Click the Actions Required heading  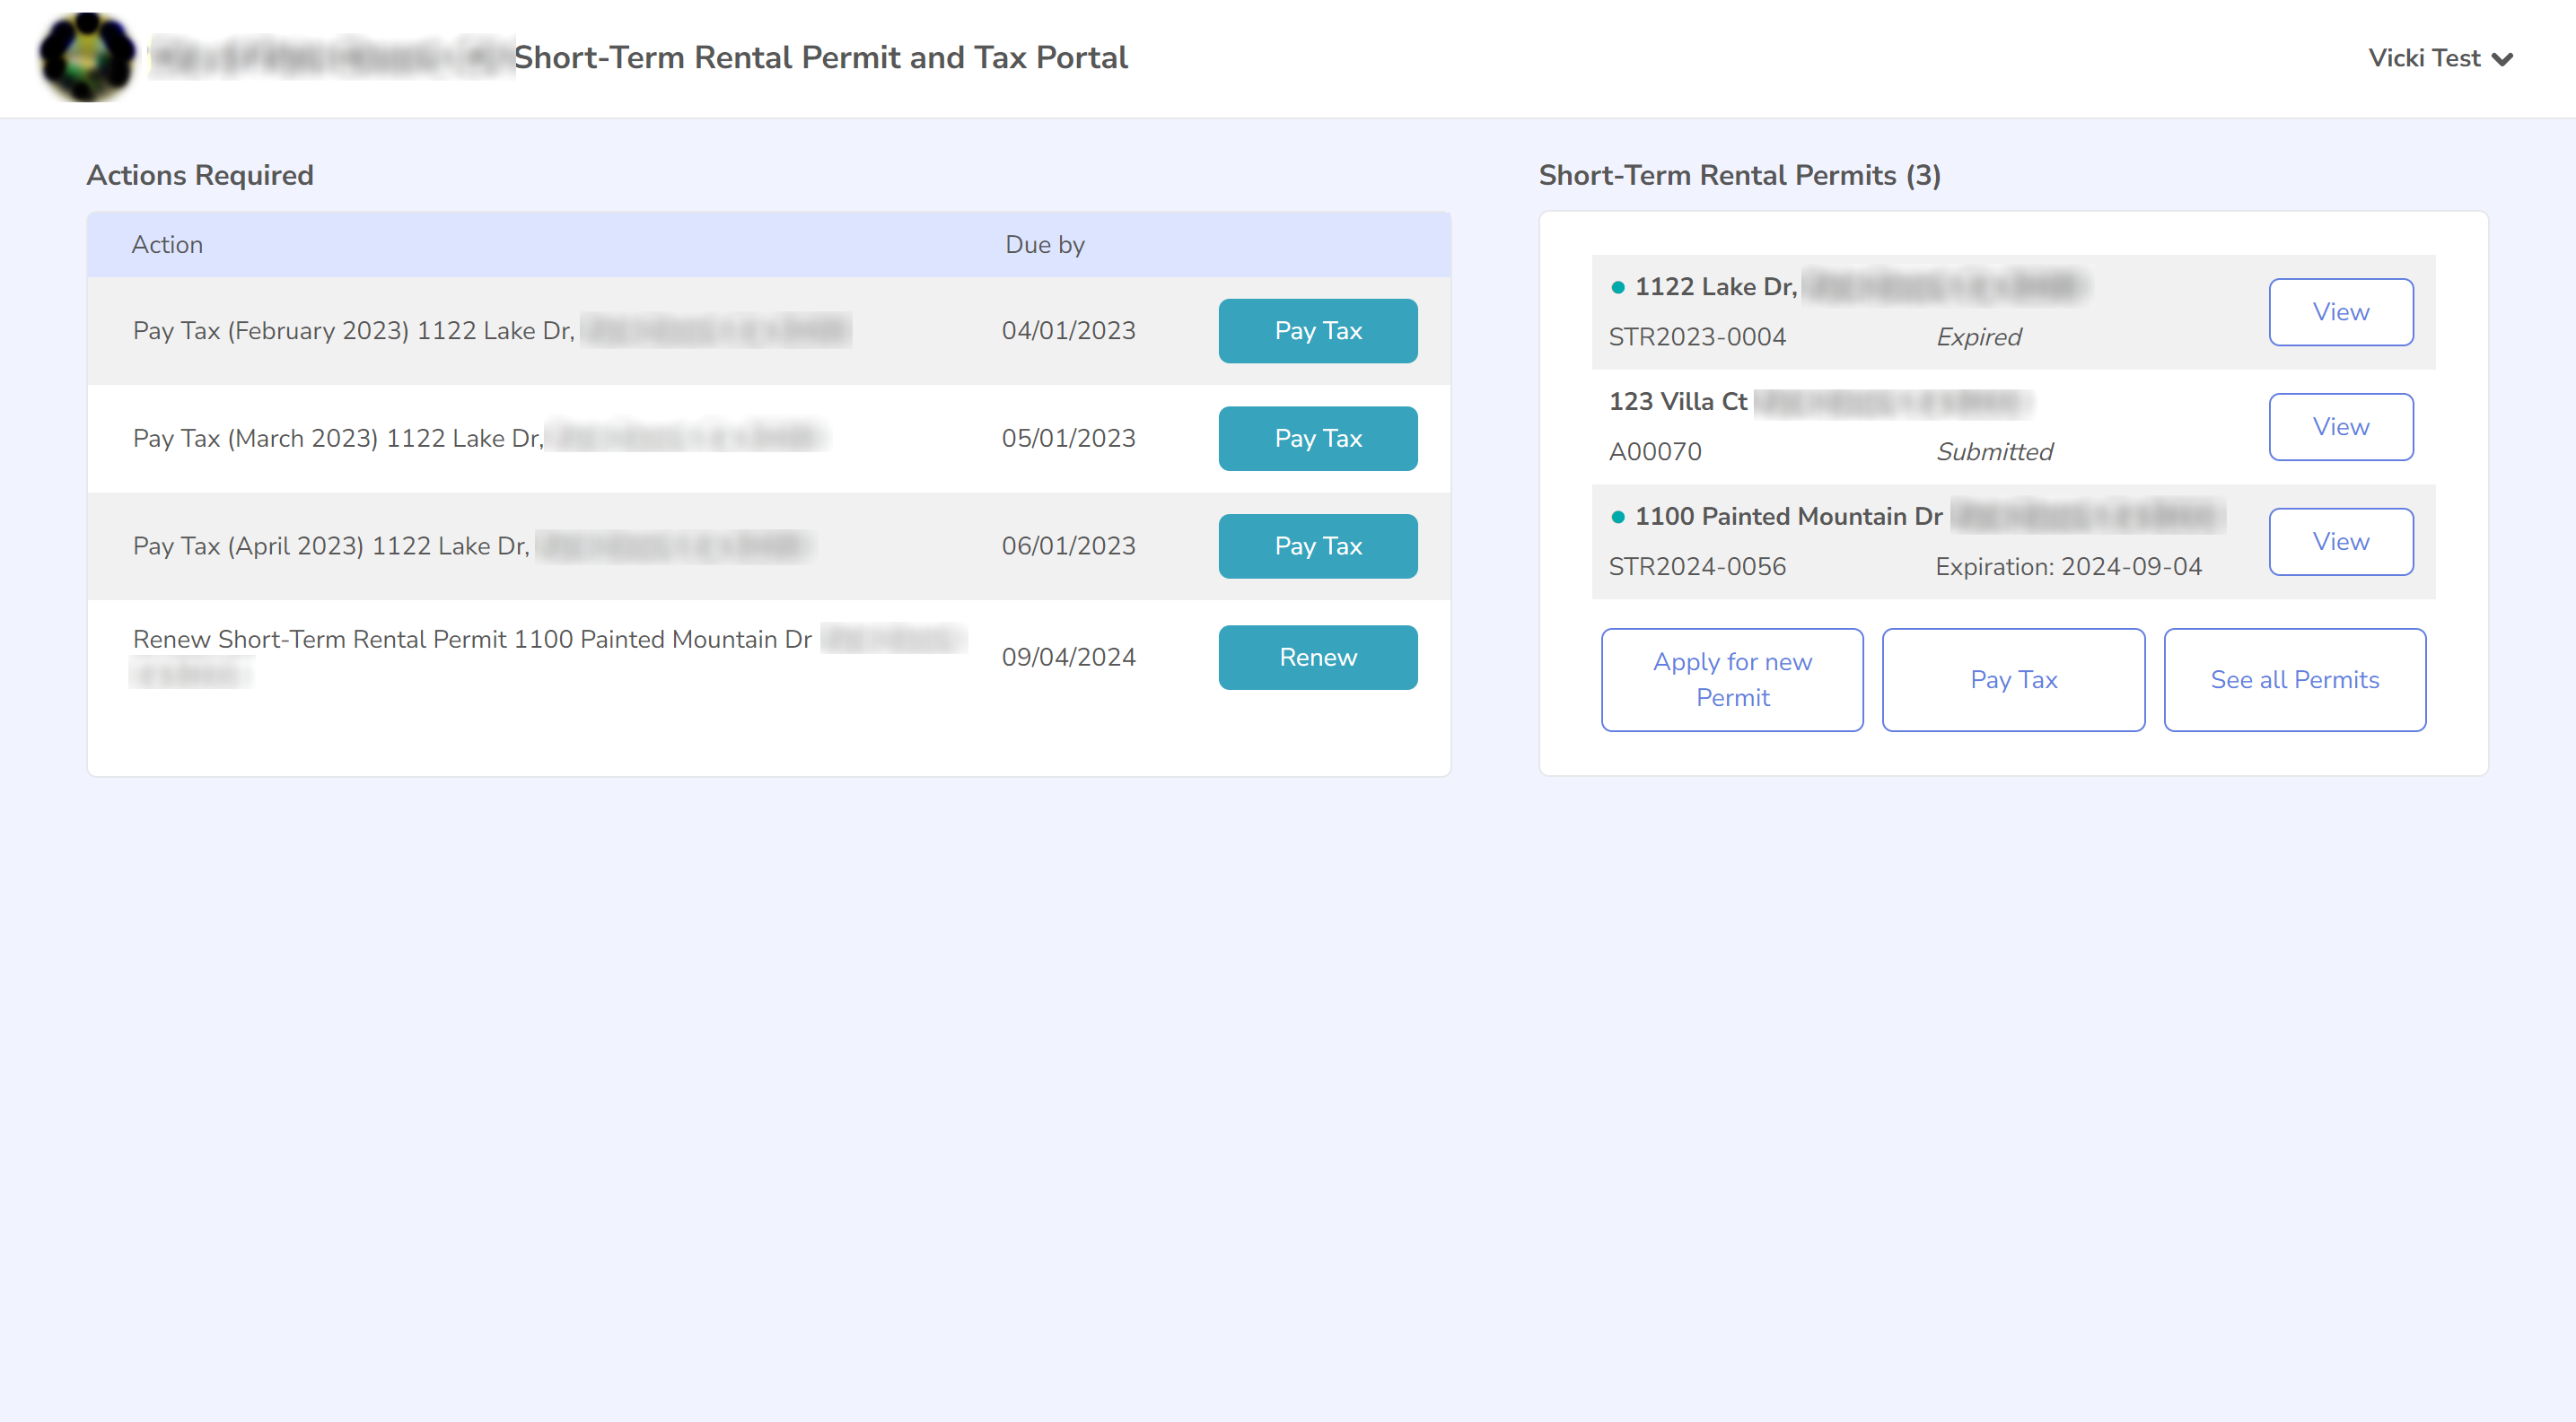coord(200,175)
